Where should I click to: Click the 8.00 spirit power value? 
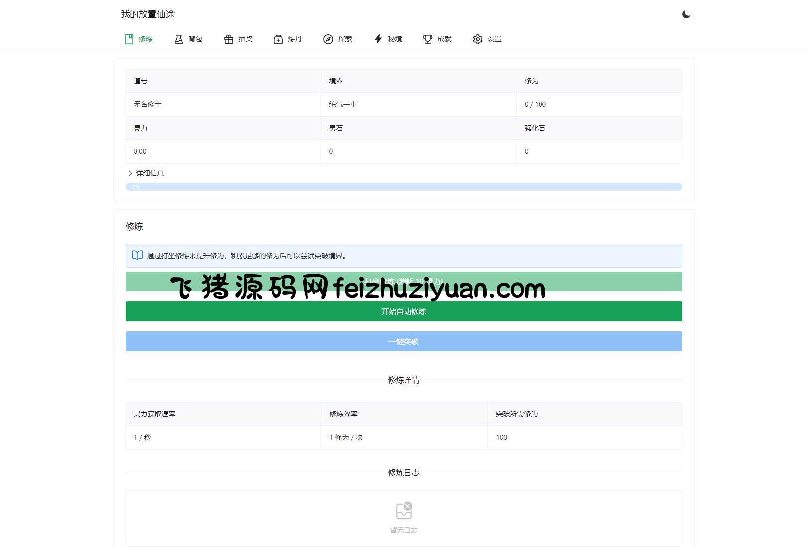tap(140, 151)
